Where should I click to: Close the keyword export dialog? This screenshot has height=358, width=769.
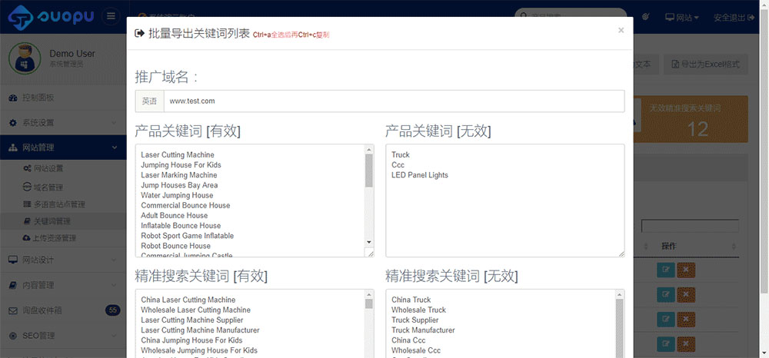click(x=621, y=31)
